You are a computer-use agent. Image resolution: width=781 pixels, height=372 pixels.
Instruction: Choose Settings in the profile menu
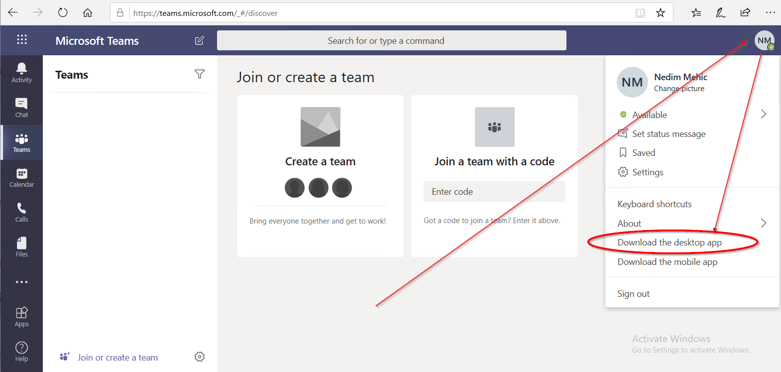point(647,172)
